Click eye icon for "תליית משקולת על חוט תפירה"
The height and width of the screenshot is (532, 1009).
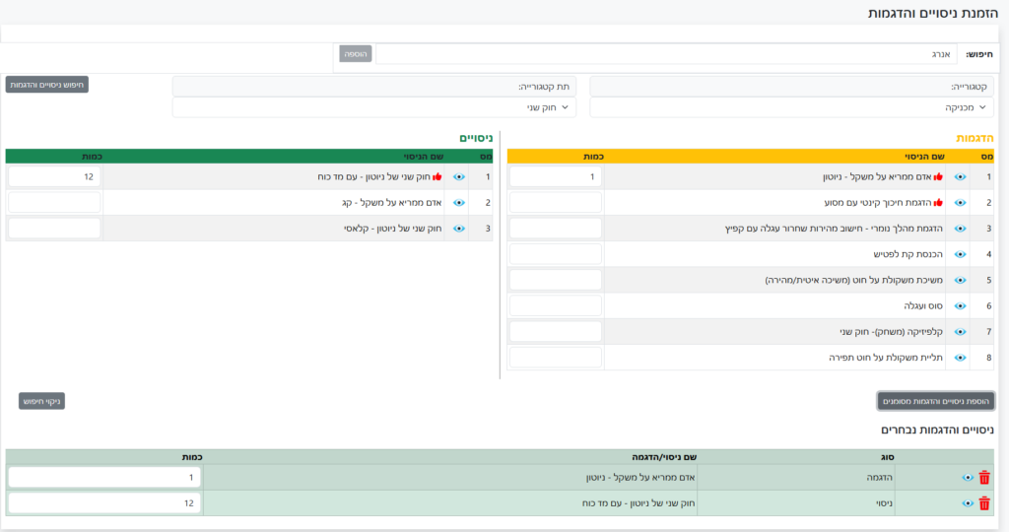pyautogui.click(x=961, y=358)
